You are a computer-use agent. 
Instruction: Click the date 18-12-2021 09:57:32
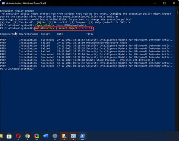point(71,63)
